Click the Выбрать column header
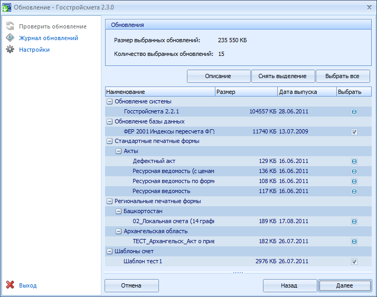Viewport: 377px width, 297px height. (354, 92)
